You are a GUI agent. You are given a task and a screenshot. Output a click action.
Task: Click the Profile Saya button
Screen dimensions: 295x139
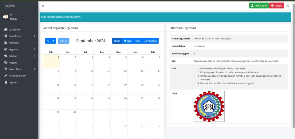point(259,5)
